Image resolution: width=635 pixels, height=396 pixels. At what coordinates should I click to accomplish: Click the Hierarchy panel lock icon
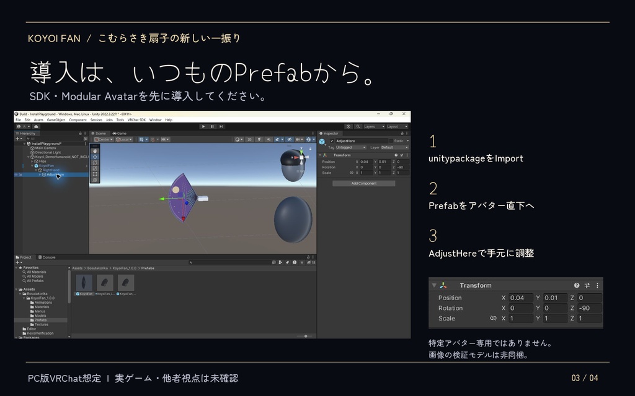80,134
